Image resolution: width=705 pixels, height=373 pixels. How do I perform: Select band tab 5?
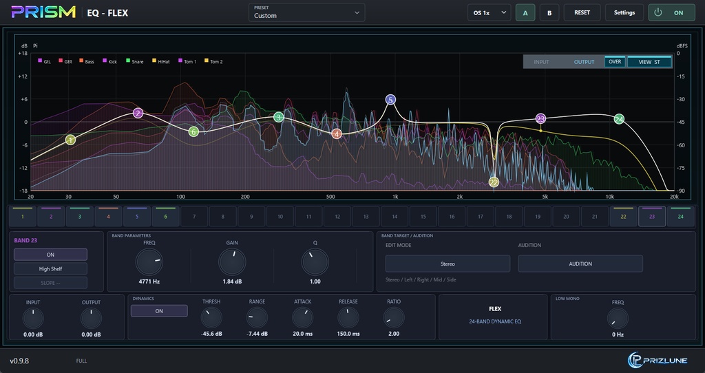click(x=137, y=217)
